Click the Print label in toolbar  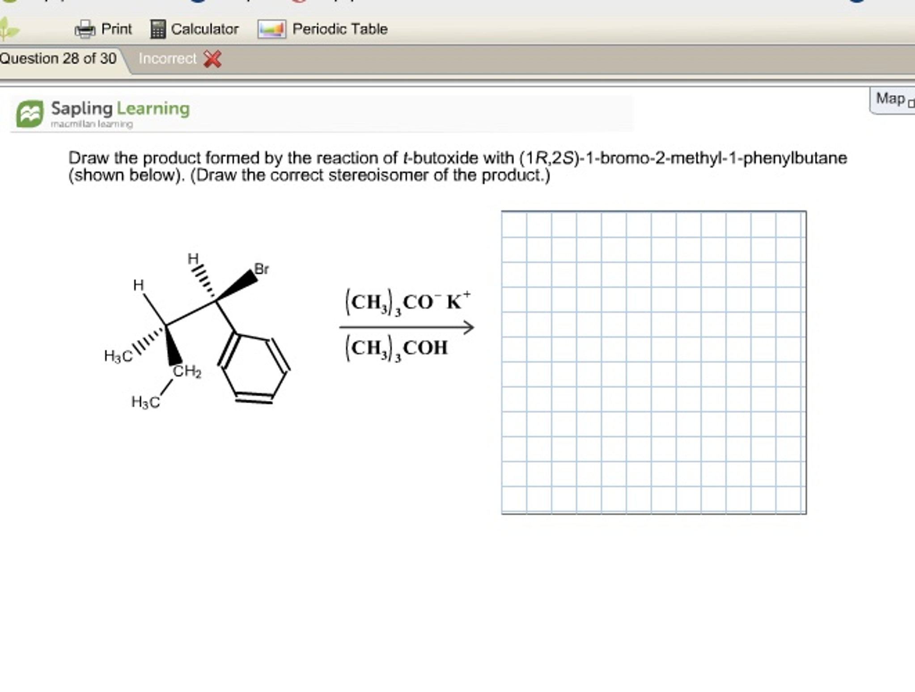[x=116, y=29]
